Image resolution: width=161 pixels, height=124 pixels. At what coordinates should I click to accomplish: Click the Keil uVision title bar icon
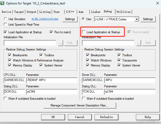click(x=2, y=3)
